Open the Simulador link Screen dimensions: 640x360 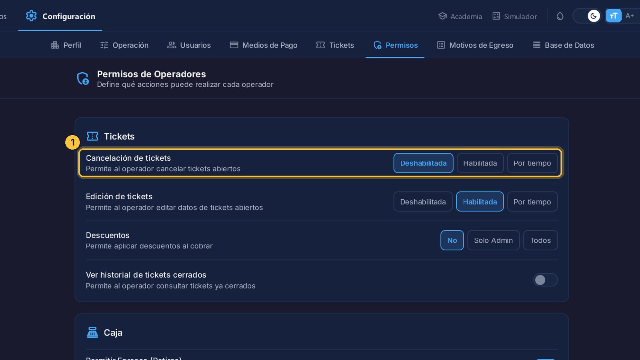coord(514,16)
